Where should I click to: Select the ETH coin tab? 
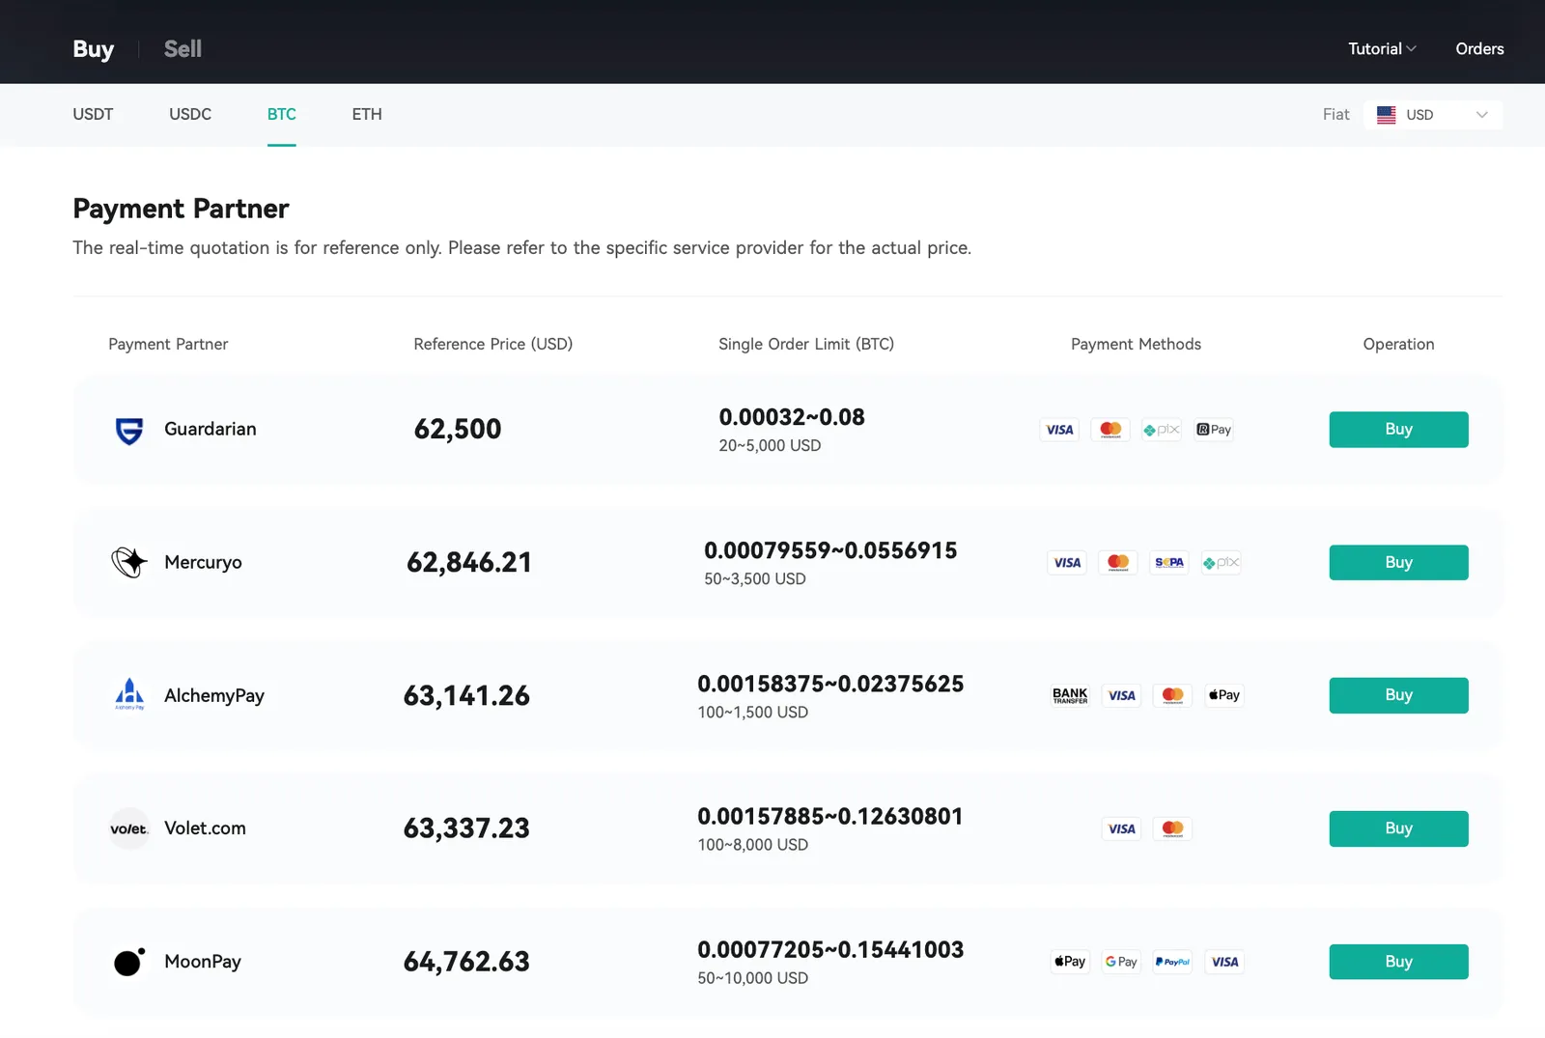[x=367, y=114]
